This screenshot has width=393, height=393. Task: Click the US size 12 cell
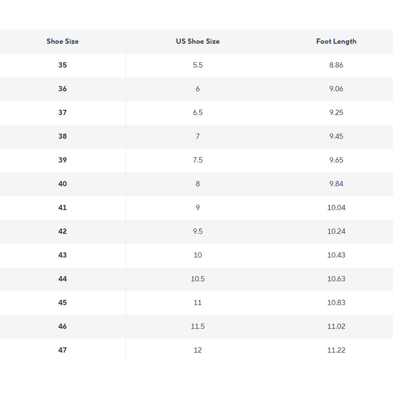click(197, 350)
